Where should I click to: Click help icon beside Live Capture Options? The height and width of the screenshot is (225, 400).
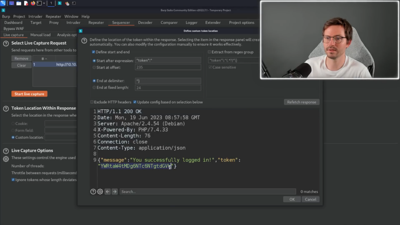[x=6, y=151]
